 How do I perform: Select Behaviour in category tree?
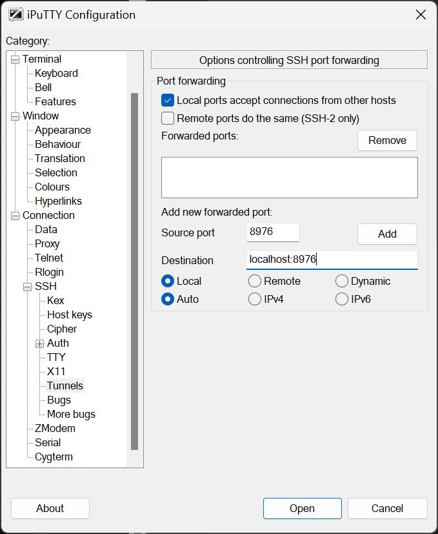pyautogui.click(x=57, y=145)
